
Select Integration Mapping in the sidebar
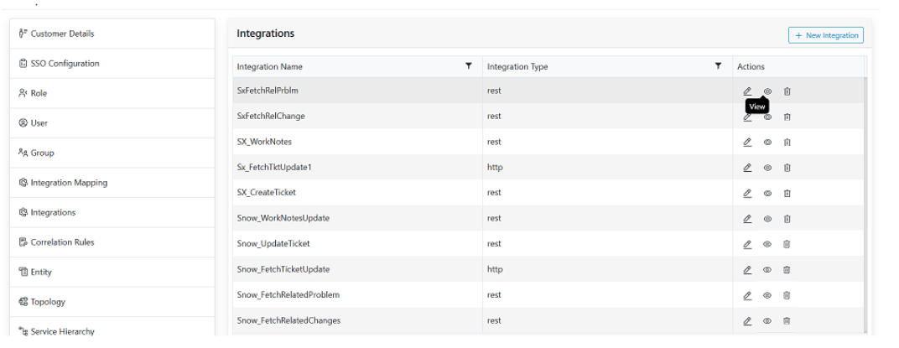[x=69, y=183]
